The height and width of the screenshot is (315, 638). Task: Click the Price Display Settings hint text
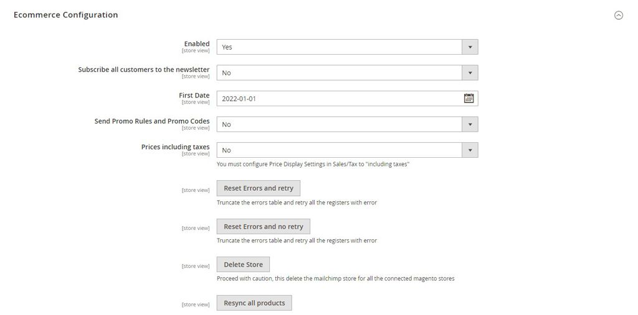coord(313,165)
